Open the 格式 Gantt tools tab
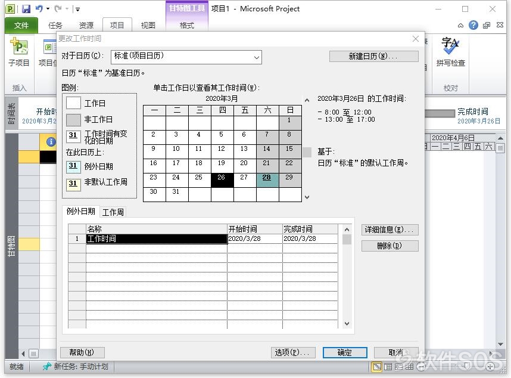The height and width of the screenshot is (378, 511). [187, 26]
